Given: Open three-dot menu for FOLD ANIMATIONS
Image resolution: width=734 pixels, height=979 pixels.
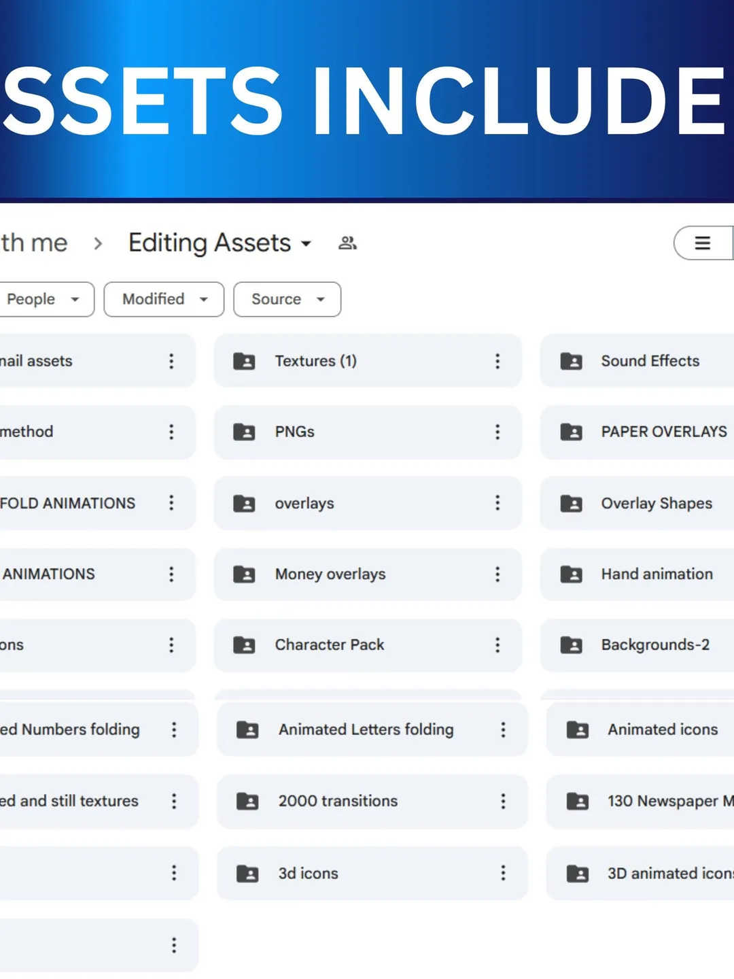Looking at the screenshot, I should [171, 503].
